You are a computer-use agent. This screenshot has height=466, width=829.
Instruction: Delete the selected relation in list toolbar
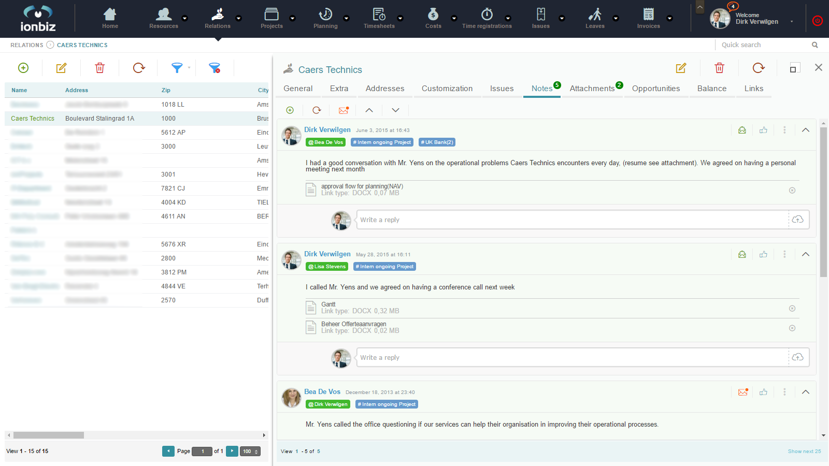pyautogui.click(x=100, y=68)
